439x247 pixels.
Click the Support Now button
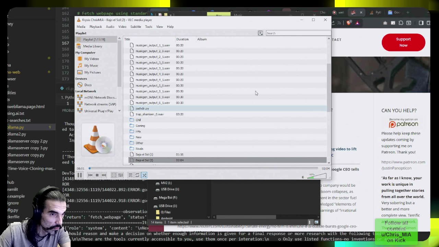point(403,42)
